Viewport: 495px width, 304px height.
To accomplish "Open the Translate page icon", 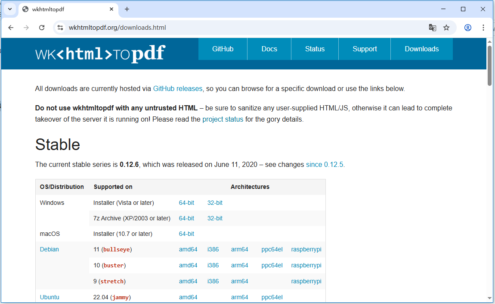I will pyautogui.click(x=432, y=28).
